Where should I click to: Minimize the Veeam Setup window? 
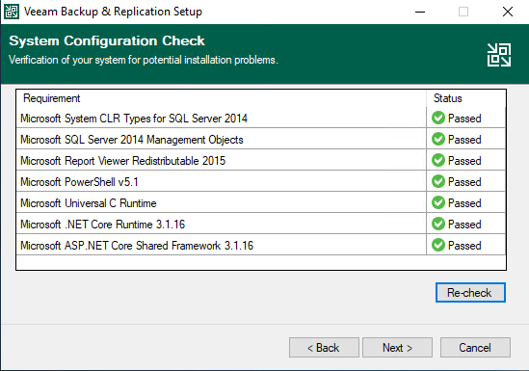(x=420, y=12)
